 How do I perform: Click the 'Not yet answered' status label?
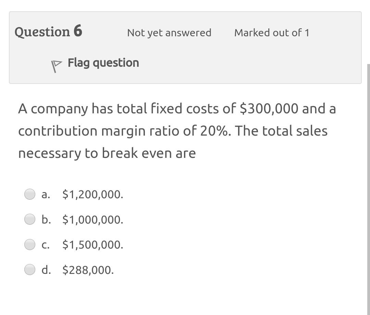pos(169,33)
